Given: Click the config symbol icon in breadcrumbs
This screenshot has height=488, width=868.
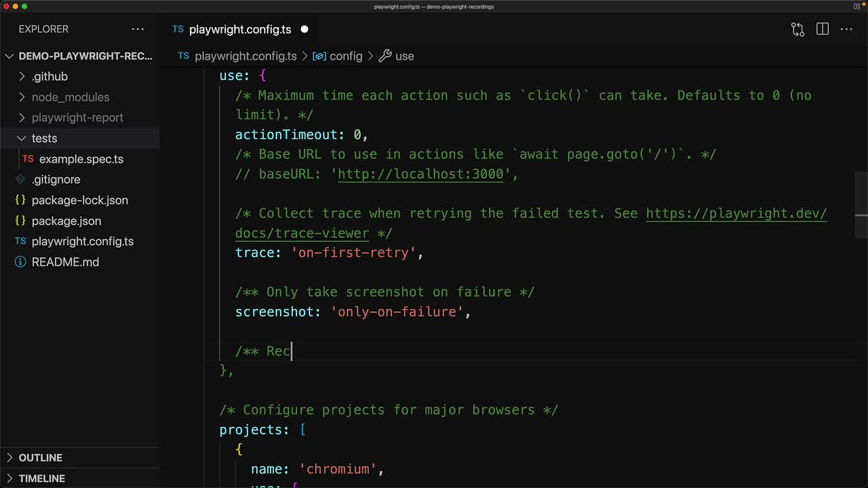Looking at the screenshot, I should pos(319,56).
